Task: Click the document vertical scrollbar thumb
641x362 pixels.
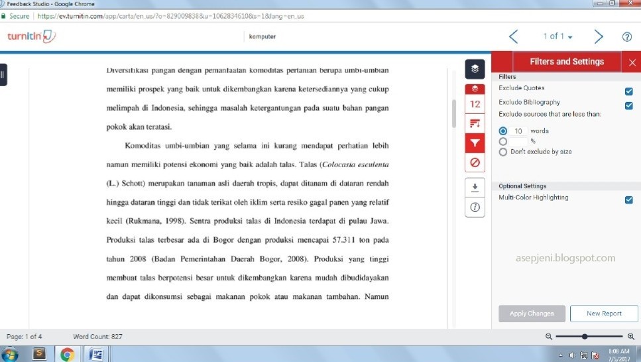Action: point(454,114)
